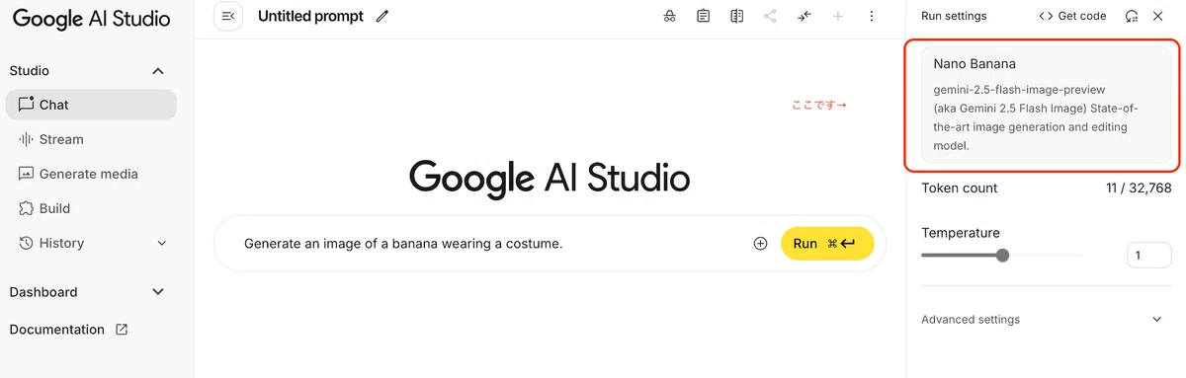
Task: Click the History clock icon
Action: click(x=26, y=243)
